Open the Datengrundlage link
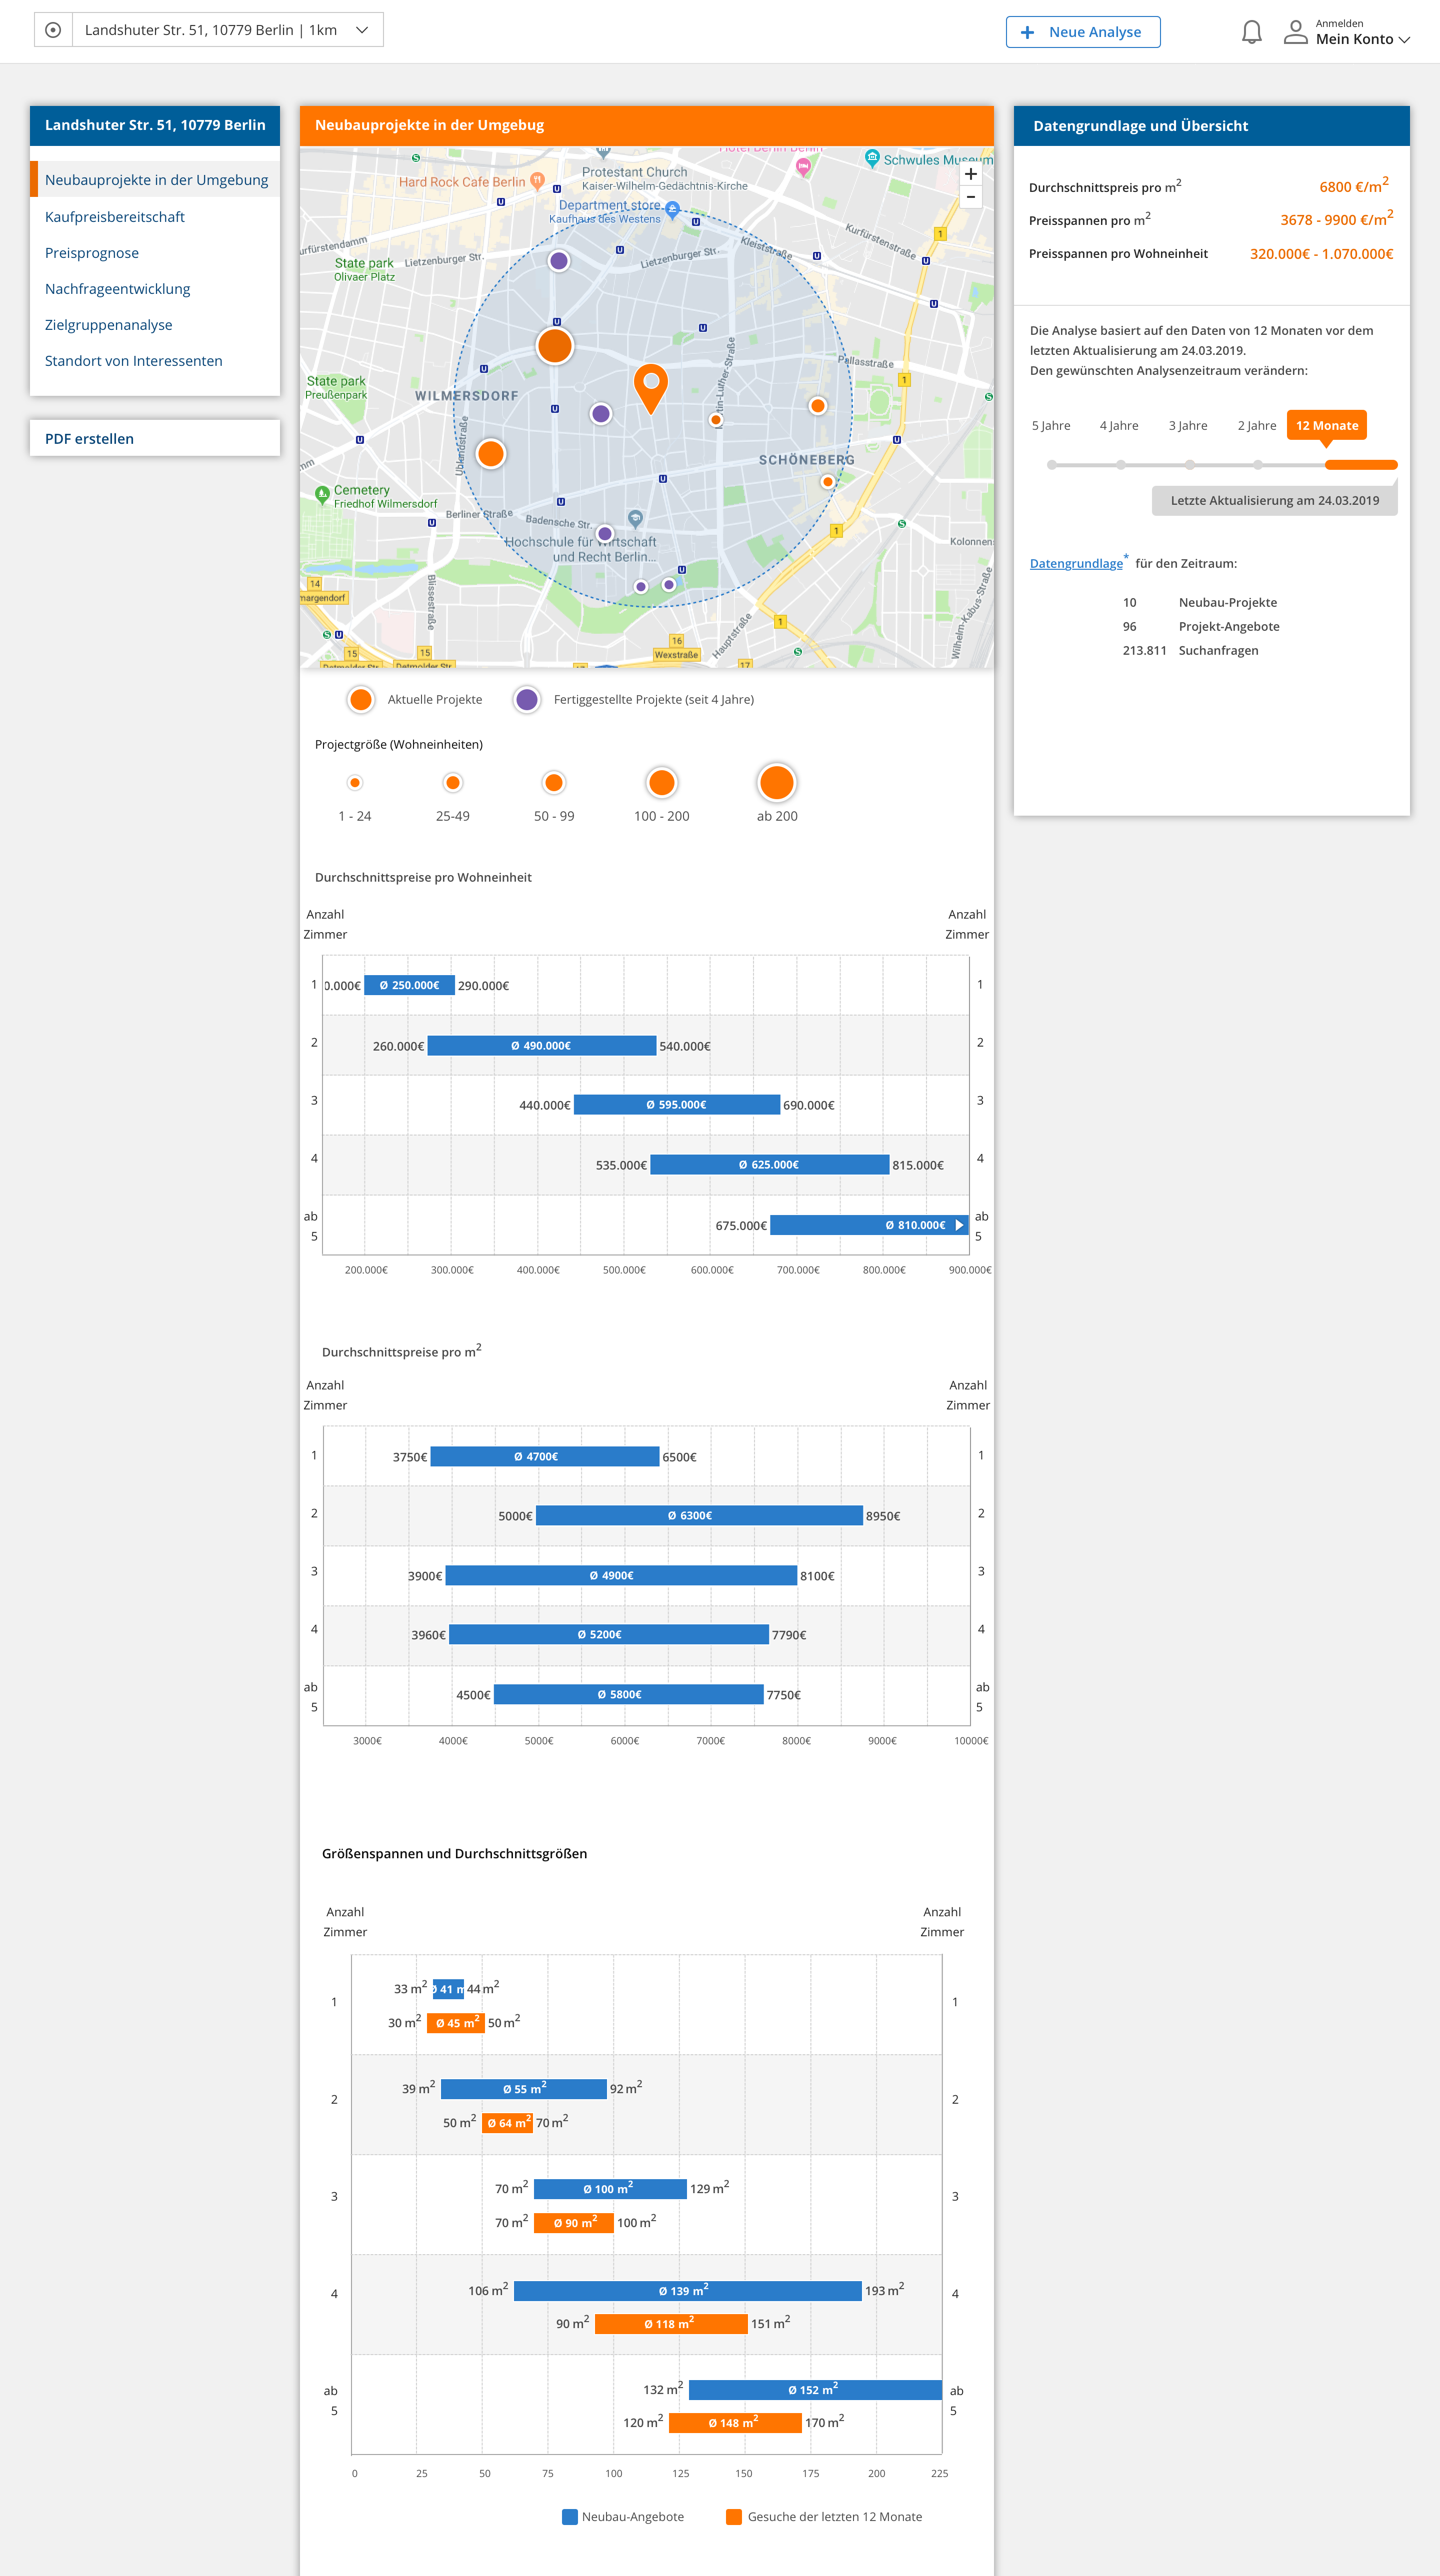1440x2576 pixels. click(x=1075, y=563)
